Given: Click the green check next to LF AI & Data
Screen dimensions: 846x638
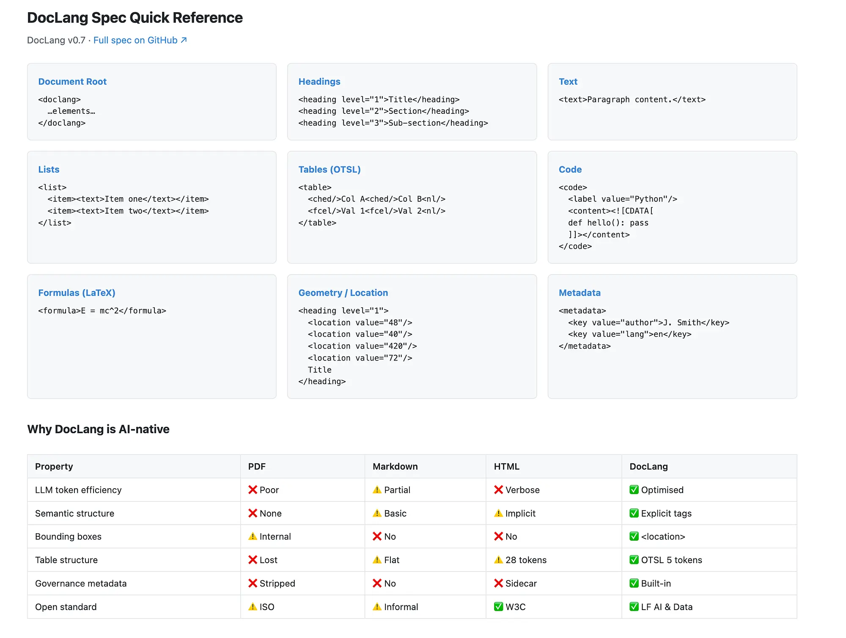Looking at the screenshot, I should tap(634, 607).
